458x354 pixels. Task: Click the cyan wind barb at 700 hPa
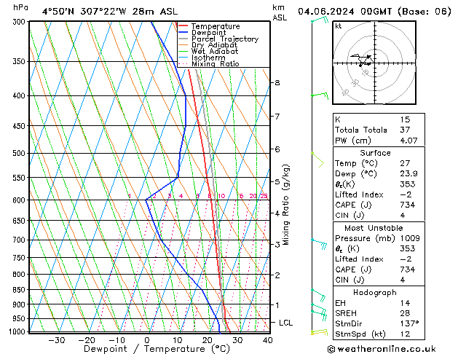pos(319,241)
